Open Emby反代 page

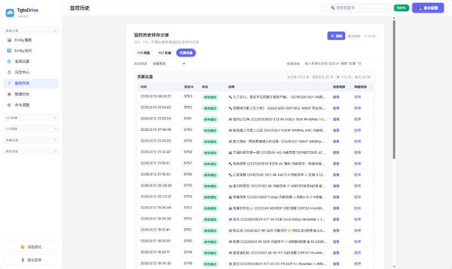(x=31, y=51)
